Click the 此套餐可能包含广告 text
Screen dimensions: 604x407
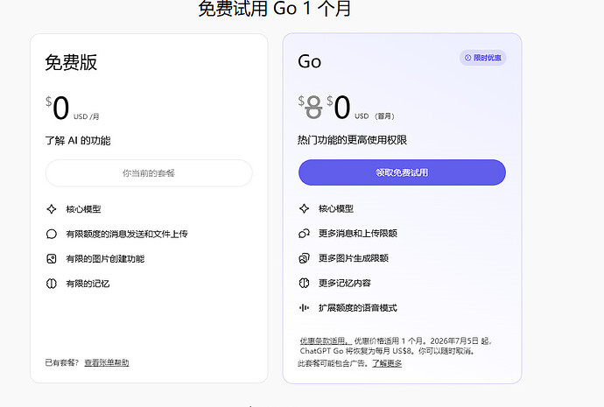332,363
